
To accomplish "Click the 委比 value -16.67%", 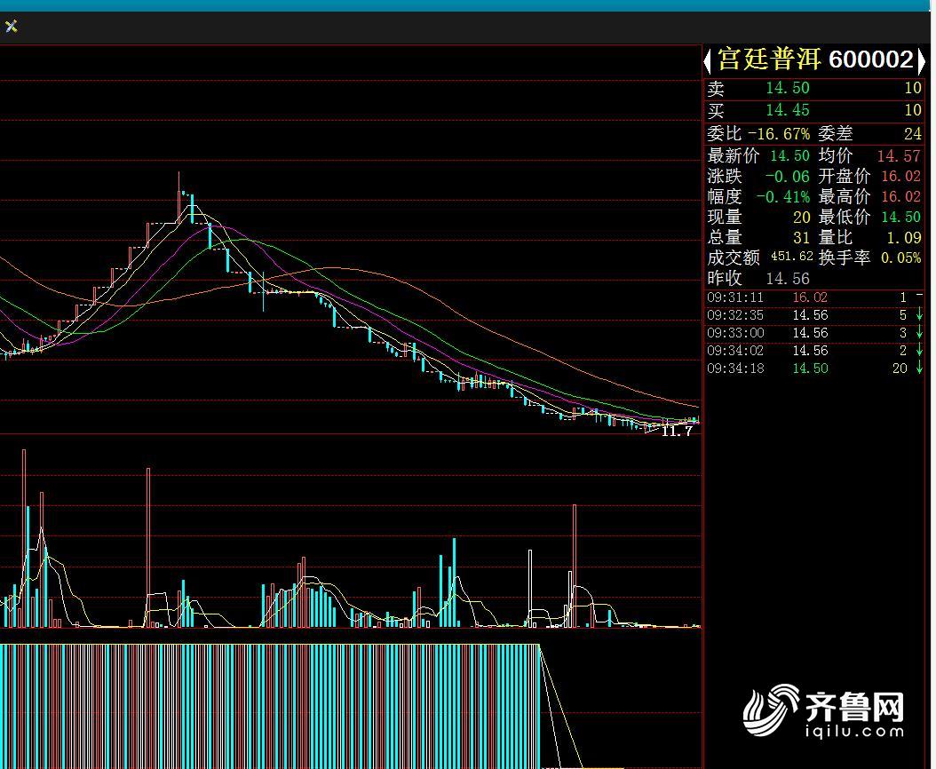I will tap(779, 134).
